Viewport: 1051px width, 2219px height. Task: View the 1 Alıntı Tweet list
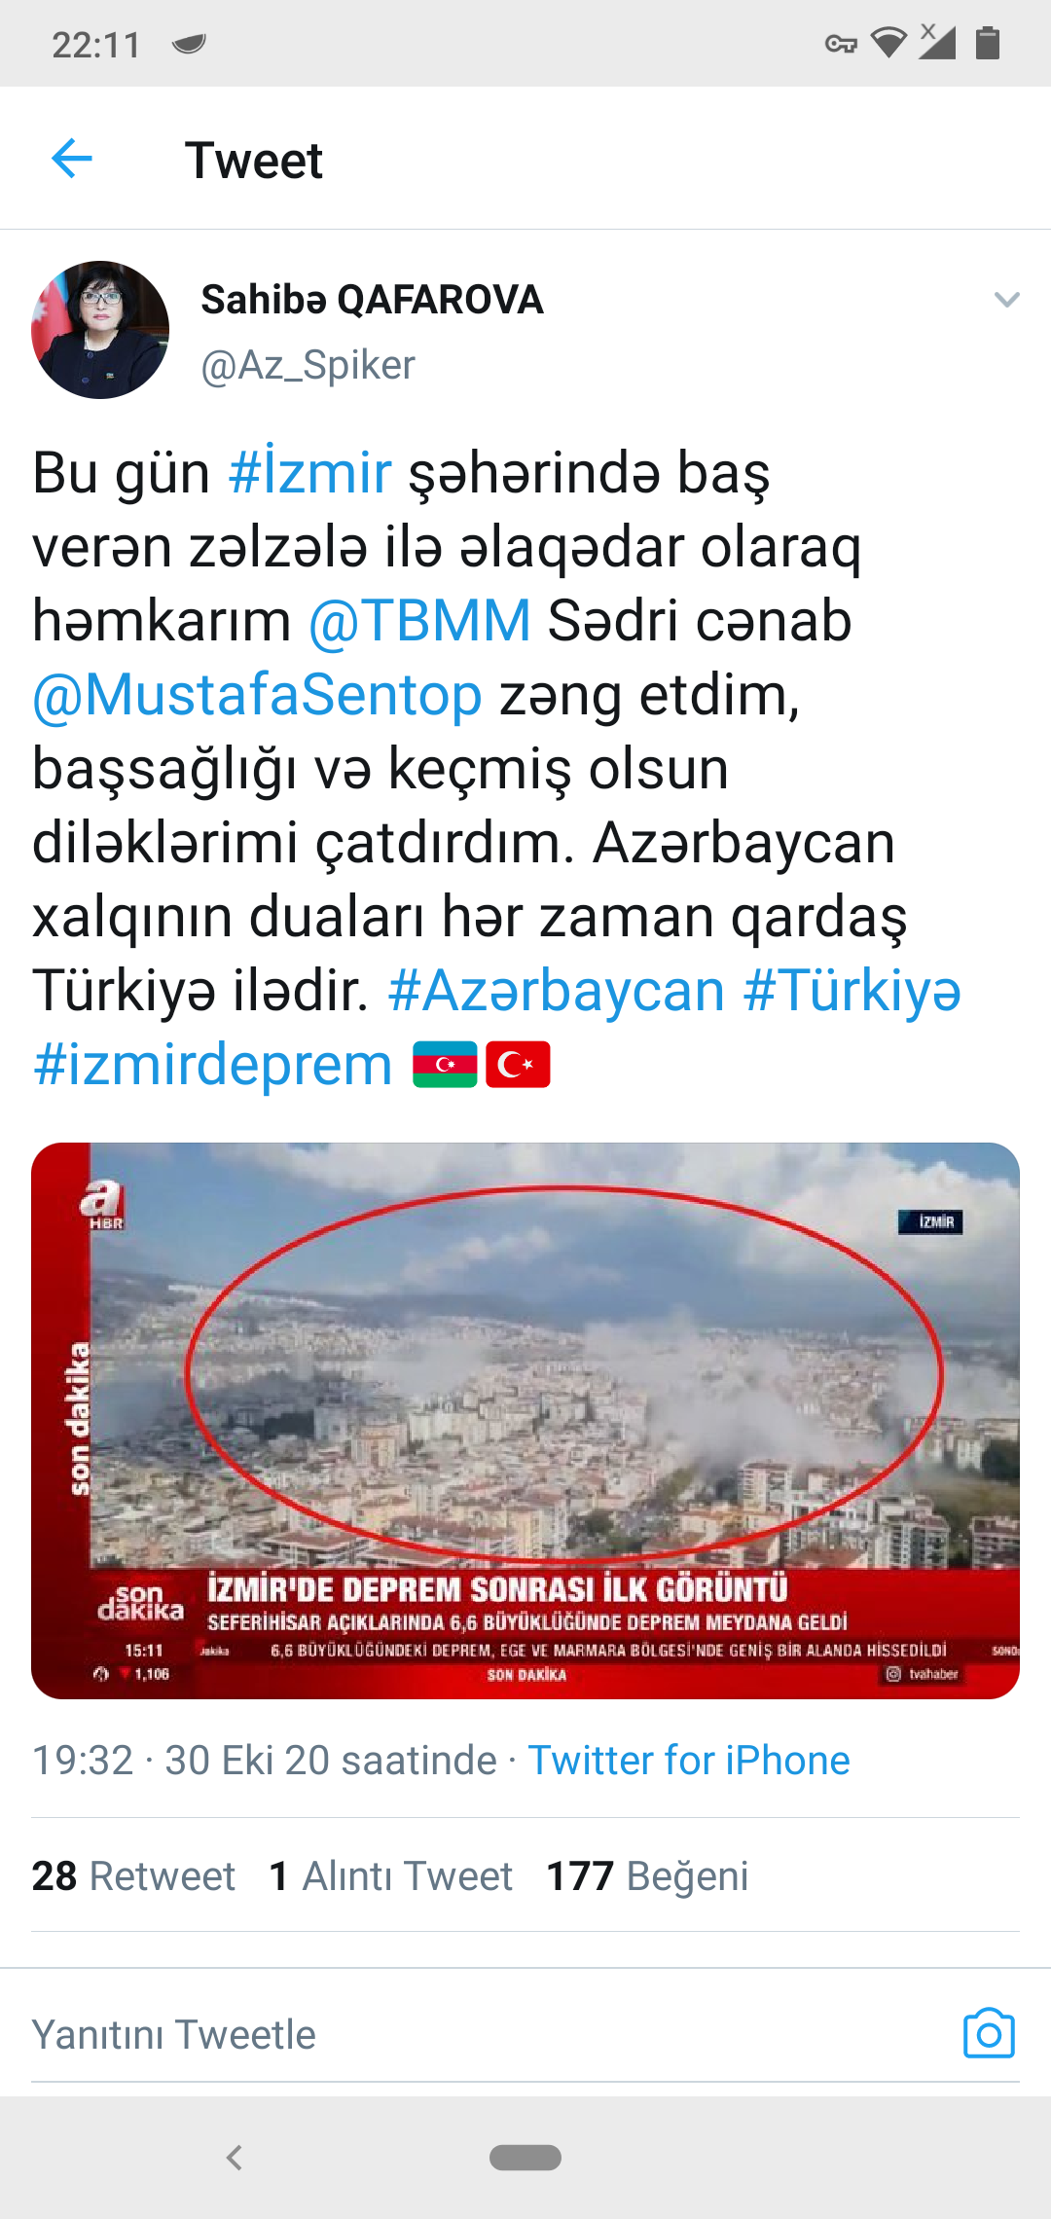390,1875
